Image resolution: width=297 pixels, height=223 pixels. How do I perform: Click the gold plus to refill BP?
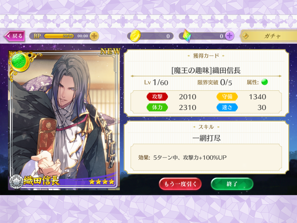(94, 36)
